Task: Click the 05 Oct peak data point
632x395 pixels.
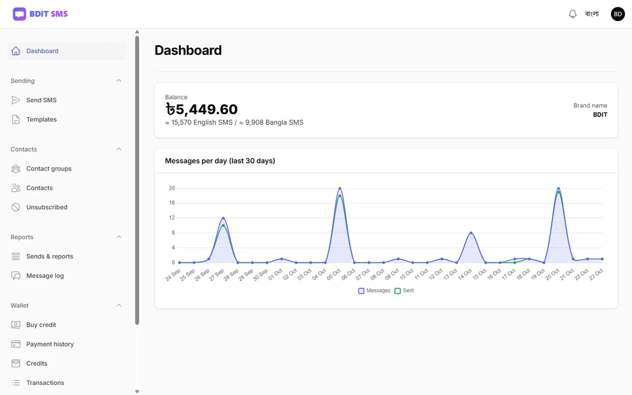Action: (340, 189)
